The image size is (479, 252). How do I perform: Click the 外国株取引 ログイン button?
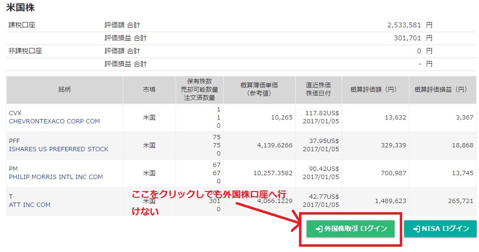pyautogui.click(x=350, y=228)
